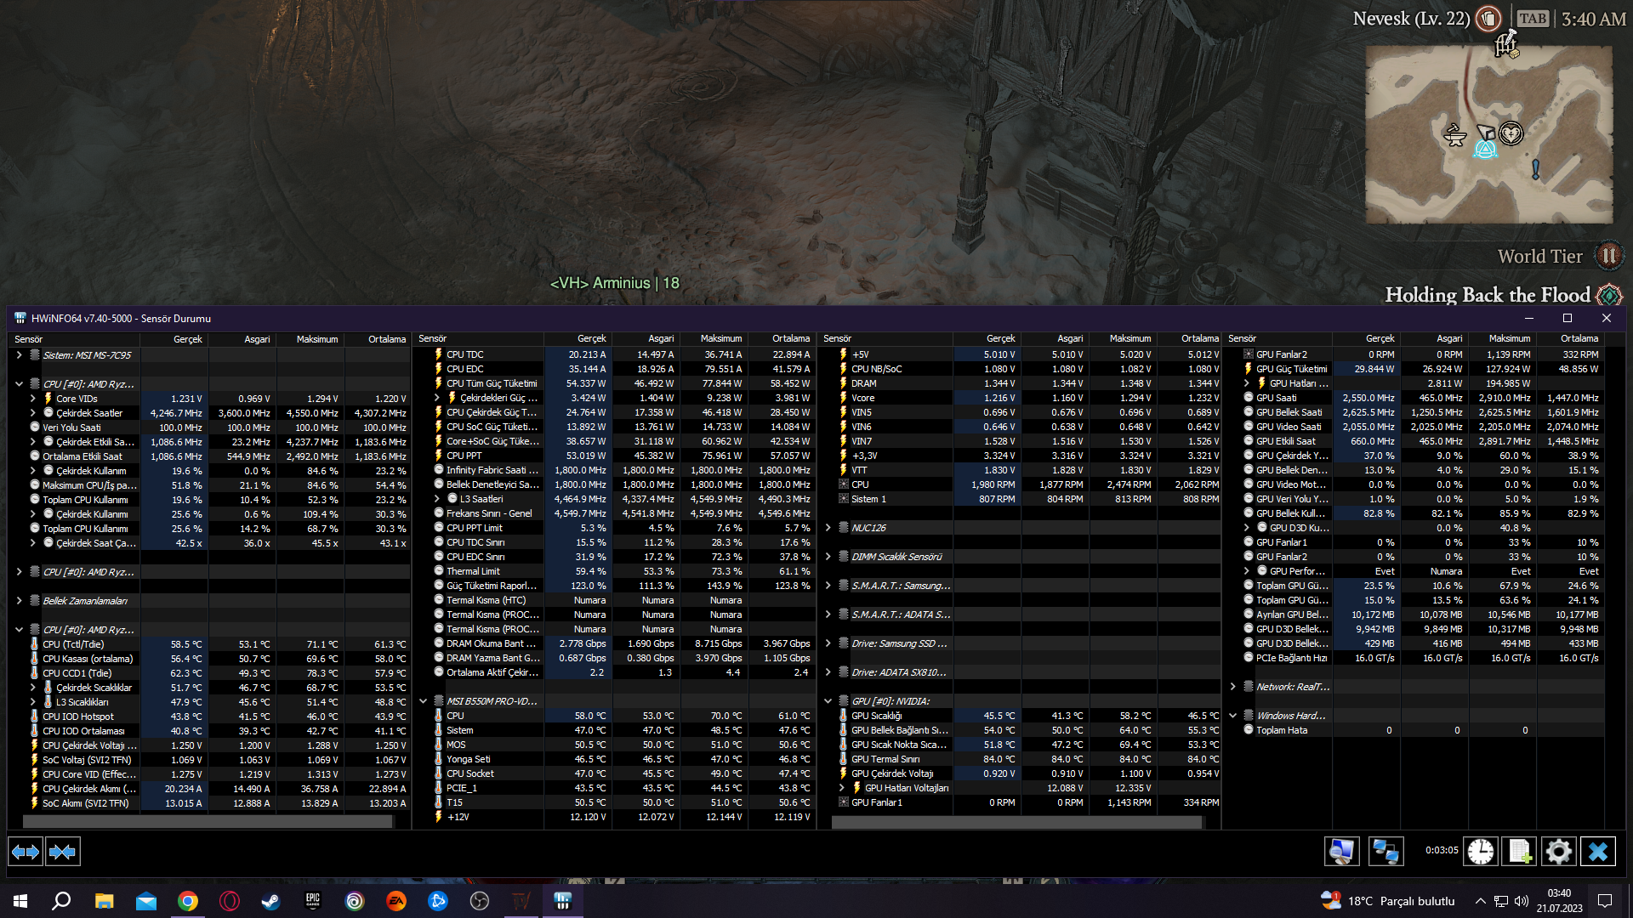Screen dimensions: 1633x918
Task: Click the collapse columns arrows button
Action: 62,851
